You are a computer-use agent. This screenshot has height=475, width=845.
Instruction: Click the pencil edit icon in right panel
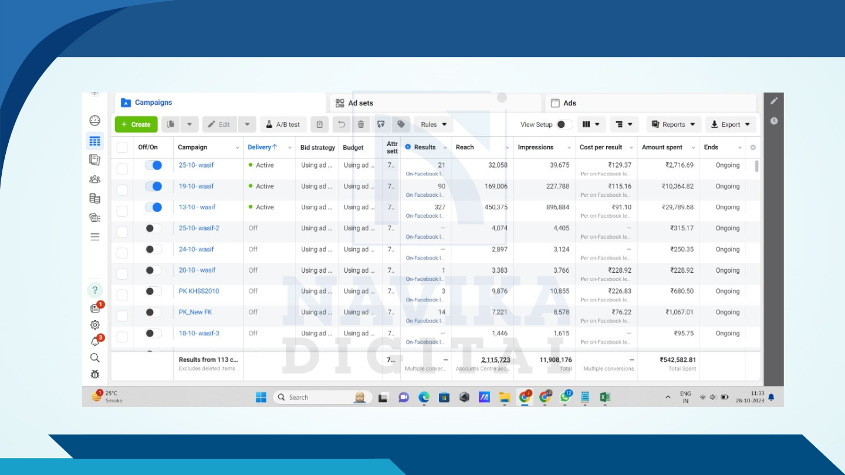[x=774, y=101]
